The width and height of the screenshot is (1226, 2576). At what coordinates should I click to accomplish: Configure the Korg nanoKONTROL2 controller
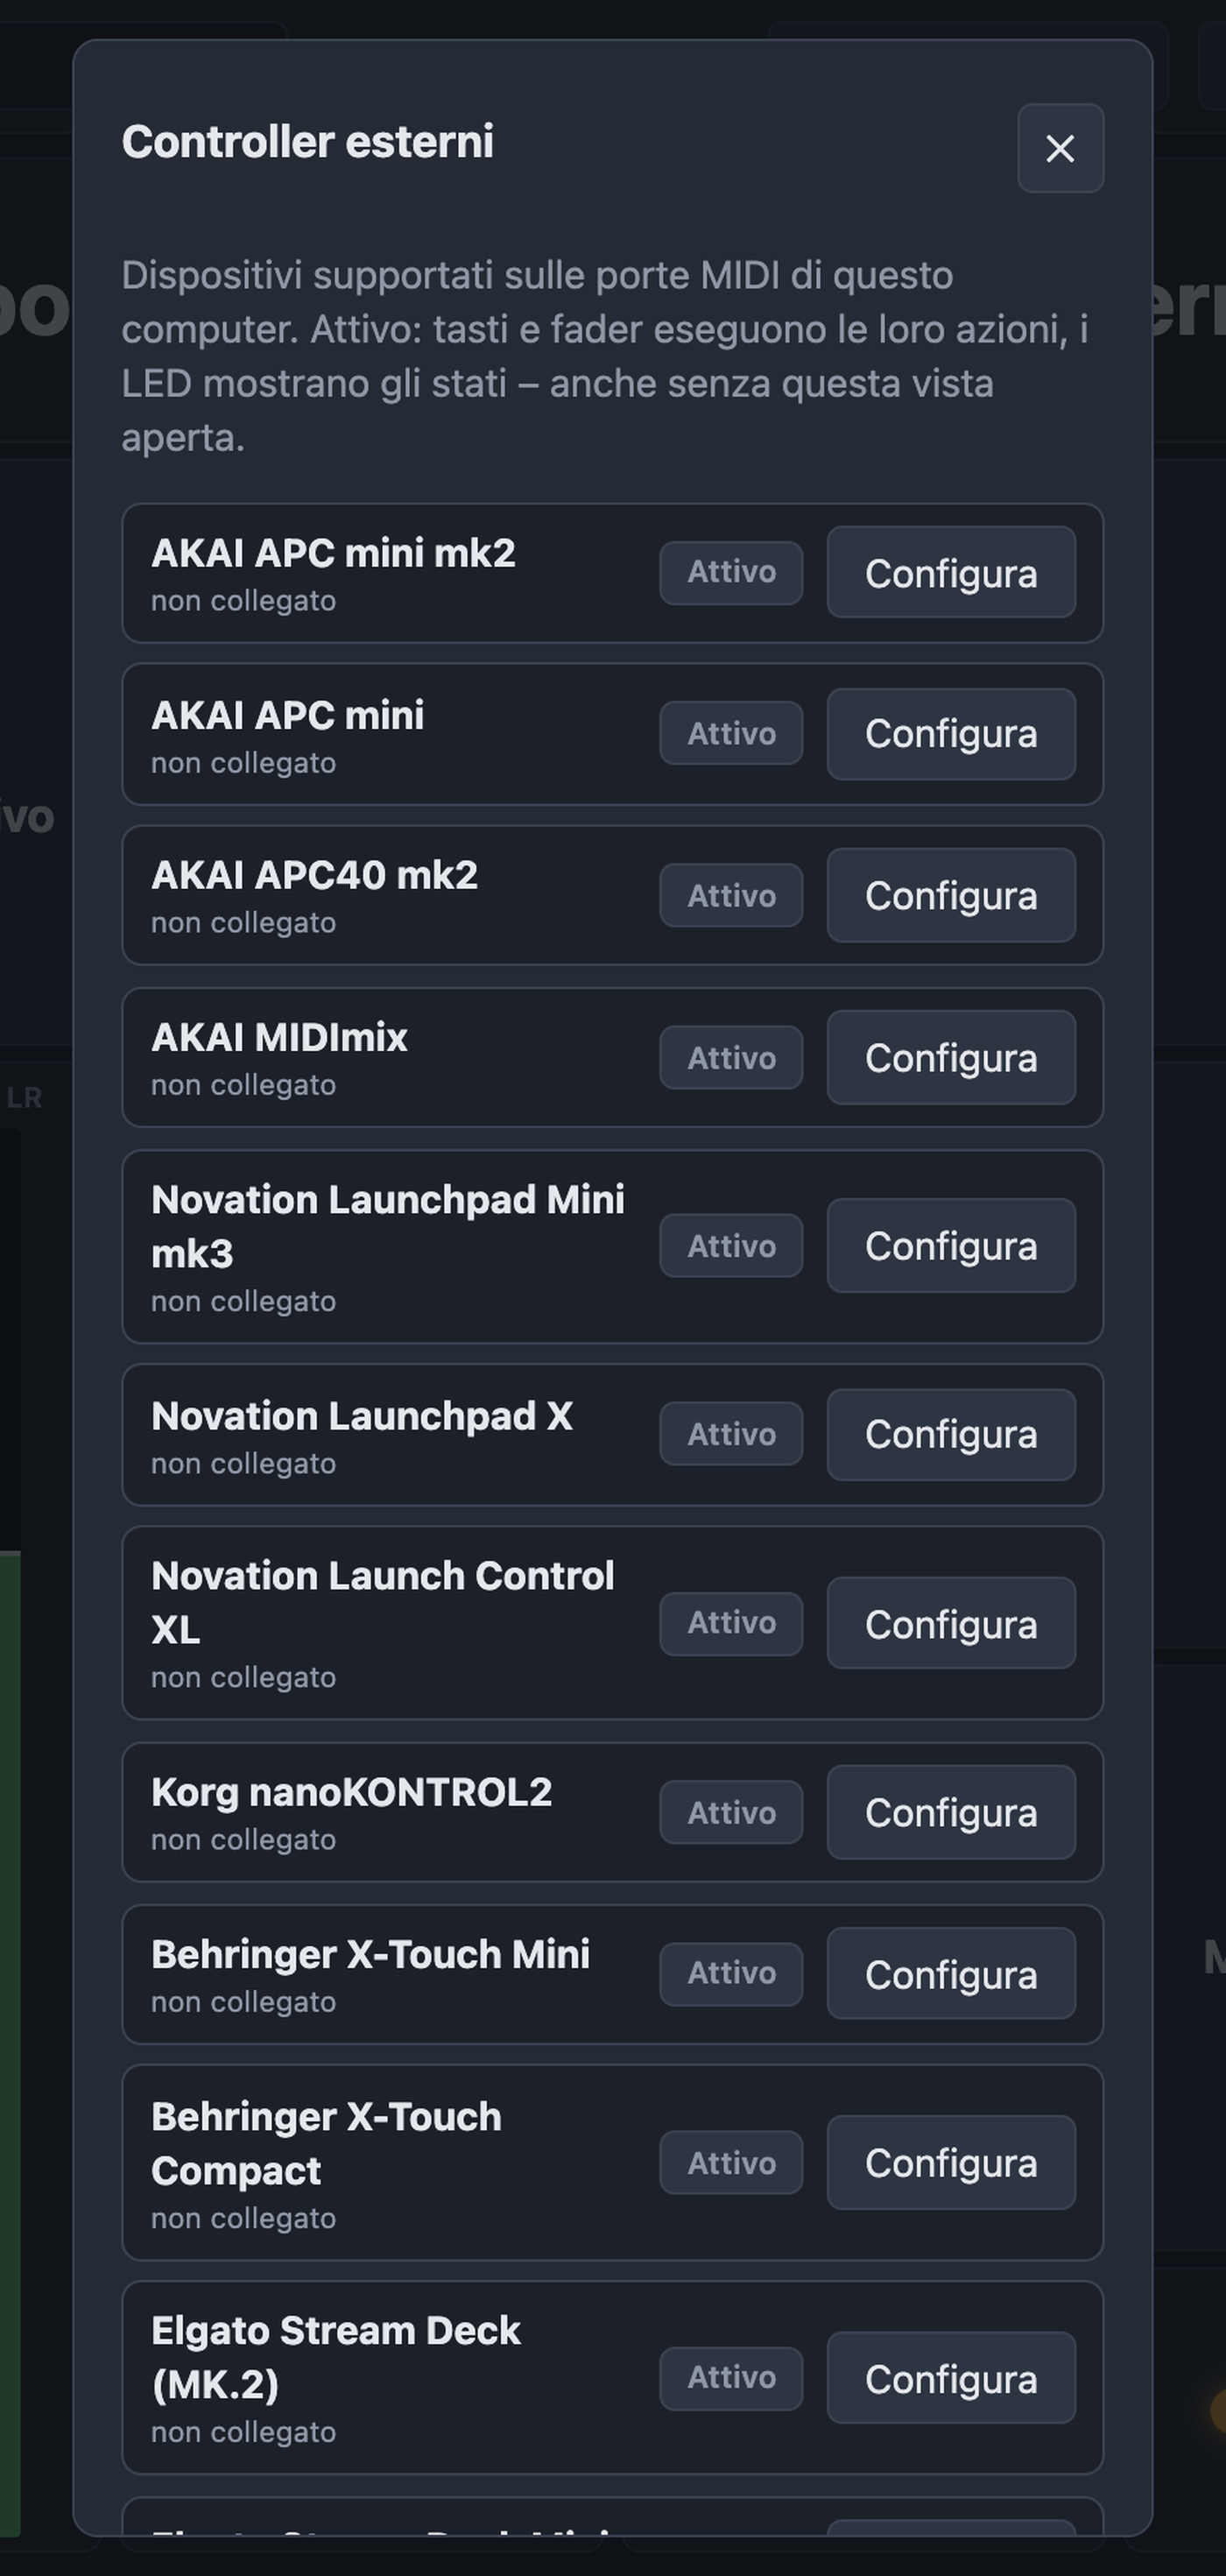[951, 1812]
